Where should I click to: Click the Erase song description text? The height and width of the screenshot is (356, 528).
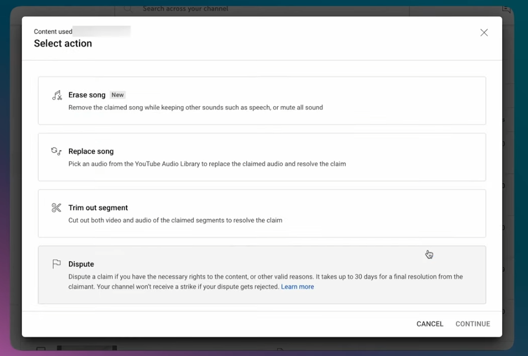coord(195,107)
